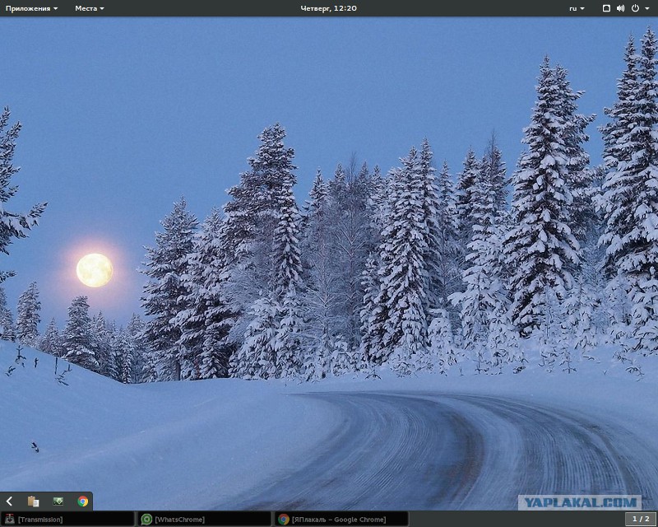
Task: Open the Приложения applications menu
Action: coord(31,8)
